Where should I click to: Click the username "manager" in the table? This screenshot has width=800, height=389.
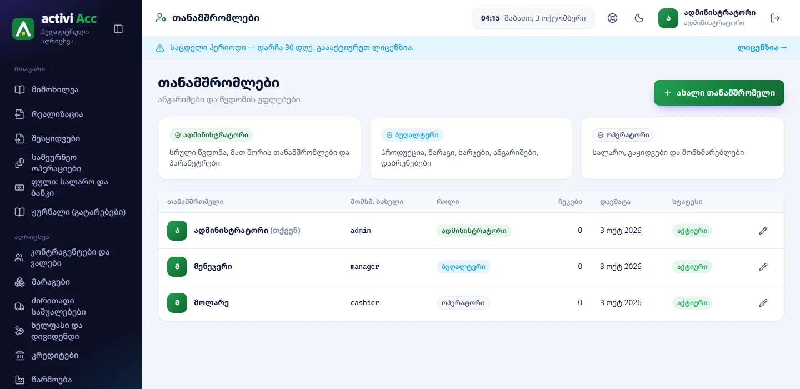coord(365,267)
